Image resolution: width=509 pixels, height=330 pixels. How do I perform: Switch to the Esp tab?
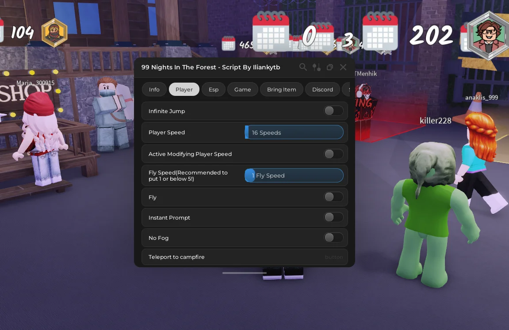[x=214, y=89]
